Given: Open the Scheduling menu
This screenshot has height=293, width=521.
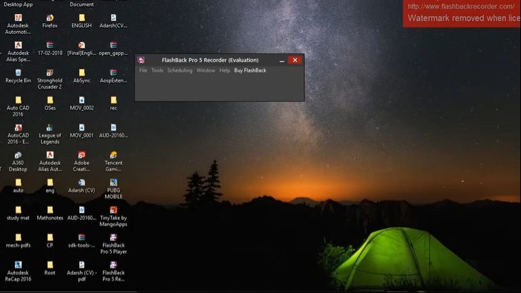Looking at the screenshot, I should [x=180, y=70].
